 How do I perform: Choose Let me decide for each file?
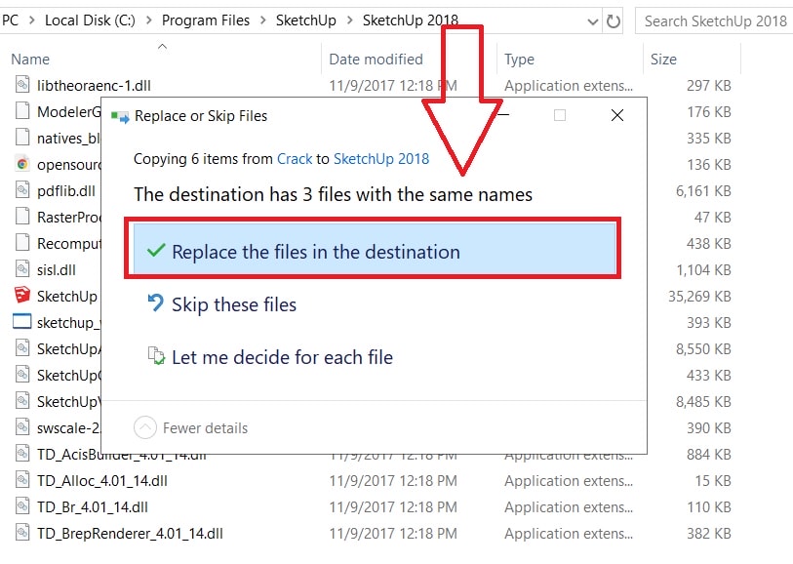(270, 357)
